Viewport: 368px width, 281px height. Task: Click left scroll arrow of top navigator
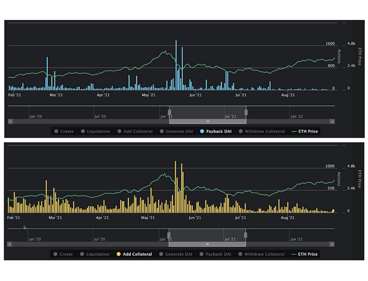click(x=11, y=122)
